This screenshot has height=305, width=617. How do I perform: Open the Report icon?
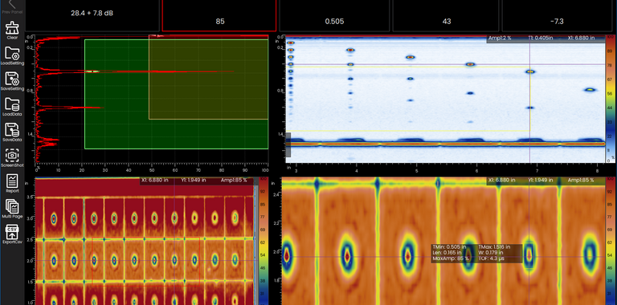12,181
